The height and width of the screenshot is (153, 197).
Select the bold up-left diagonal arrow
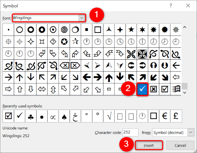click(131, 77)
